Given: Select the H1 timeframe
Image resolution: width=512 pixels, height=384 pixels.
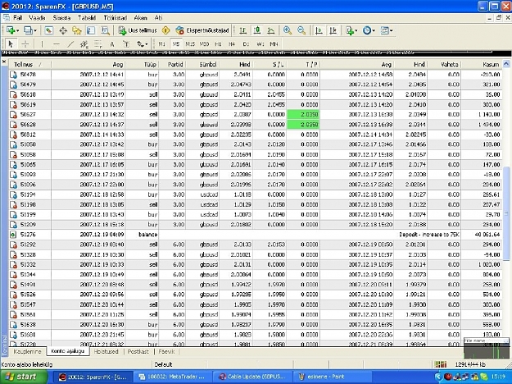Looking at the screenshot, I should tap(218, 43).
